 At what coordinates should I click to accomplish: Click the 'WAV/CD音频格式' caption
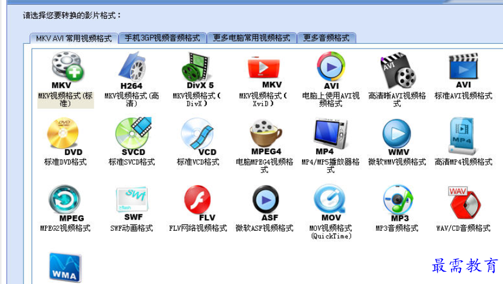pyautogui.click(x=463, y=228)
